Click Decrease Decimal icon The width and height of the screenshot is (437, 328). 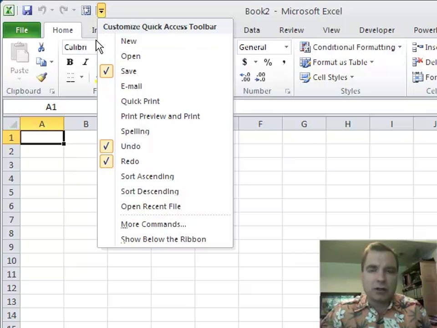(260, 77)
